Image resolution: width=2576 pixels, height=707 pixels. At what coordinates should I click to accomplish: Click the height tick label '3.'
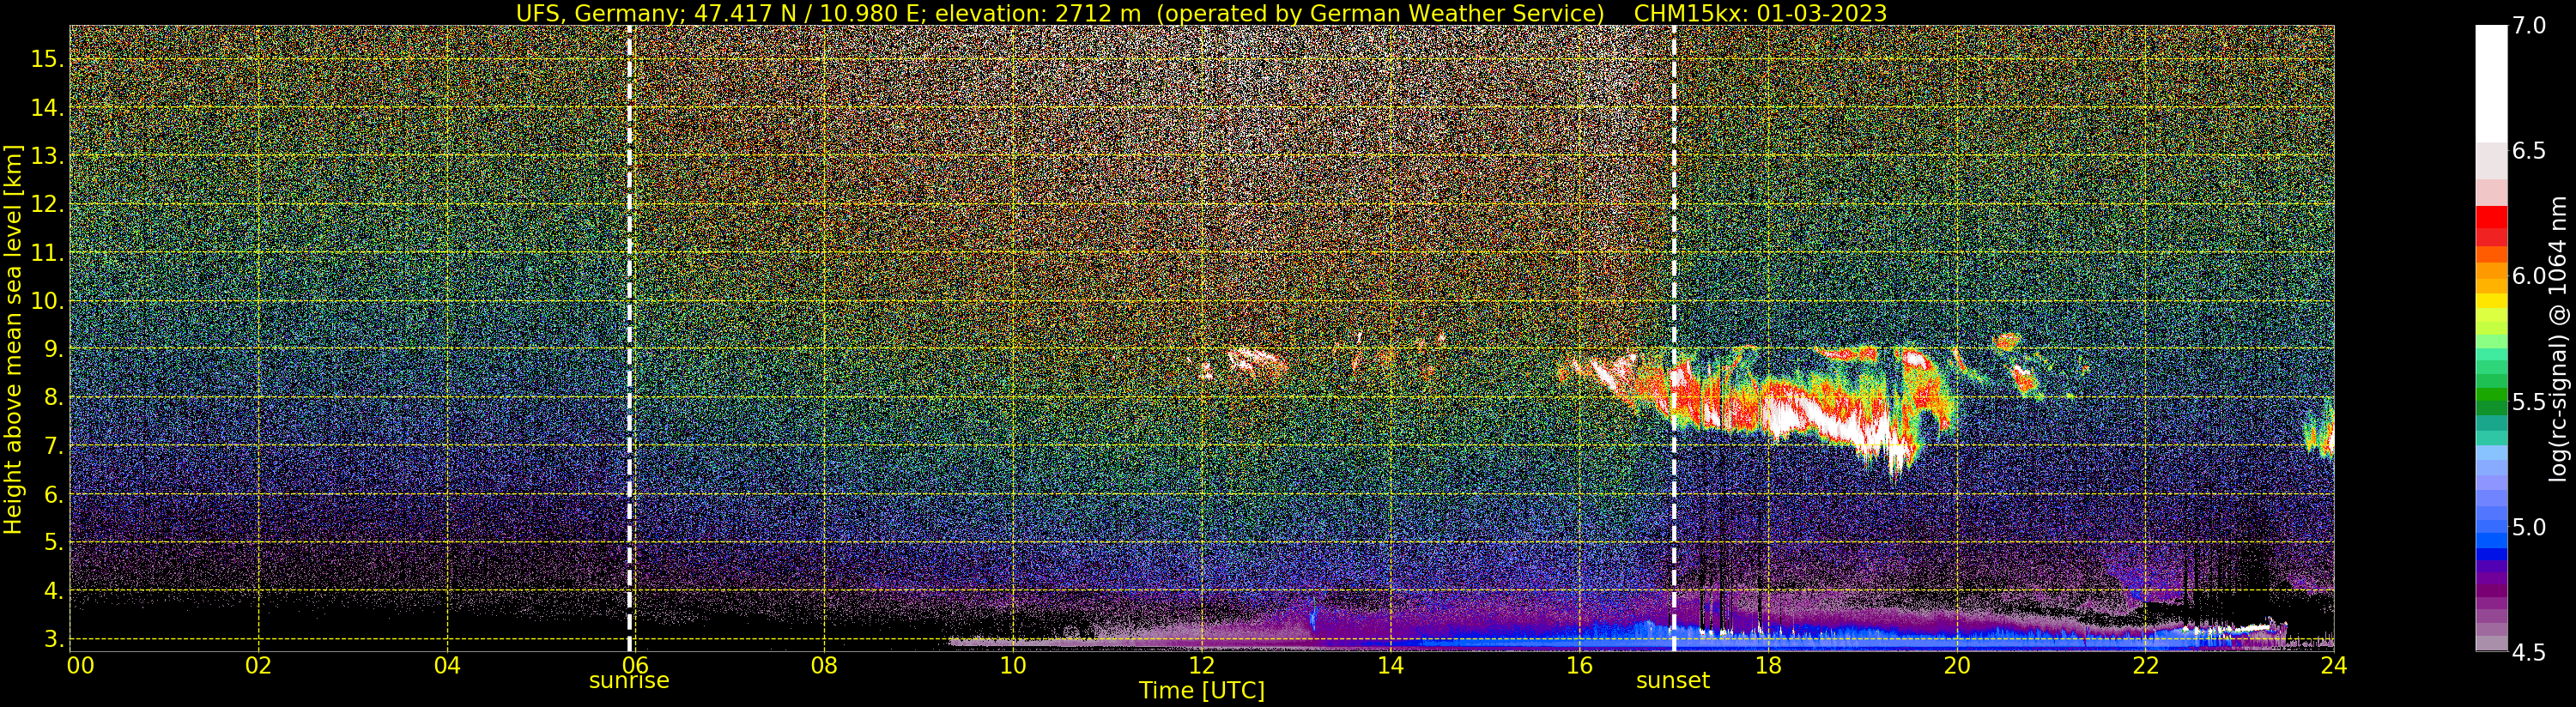pyautogui.click(x=53, y=639)
